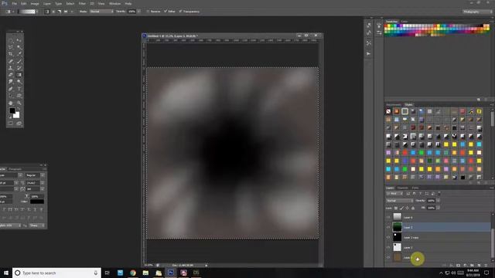Select the Zoom tool
Image resolution: width=495 pixels, height=278 pixels.
[19, 103]
